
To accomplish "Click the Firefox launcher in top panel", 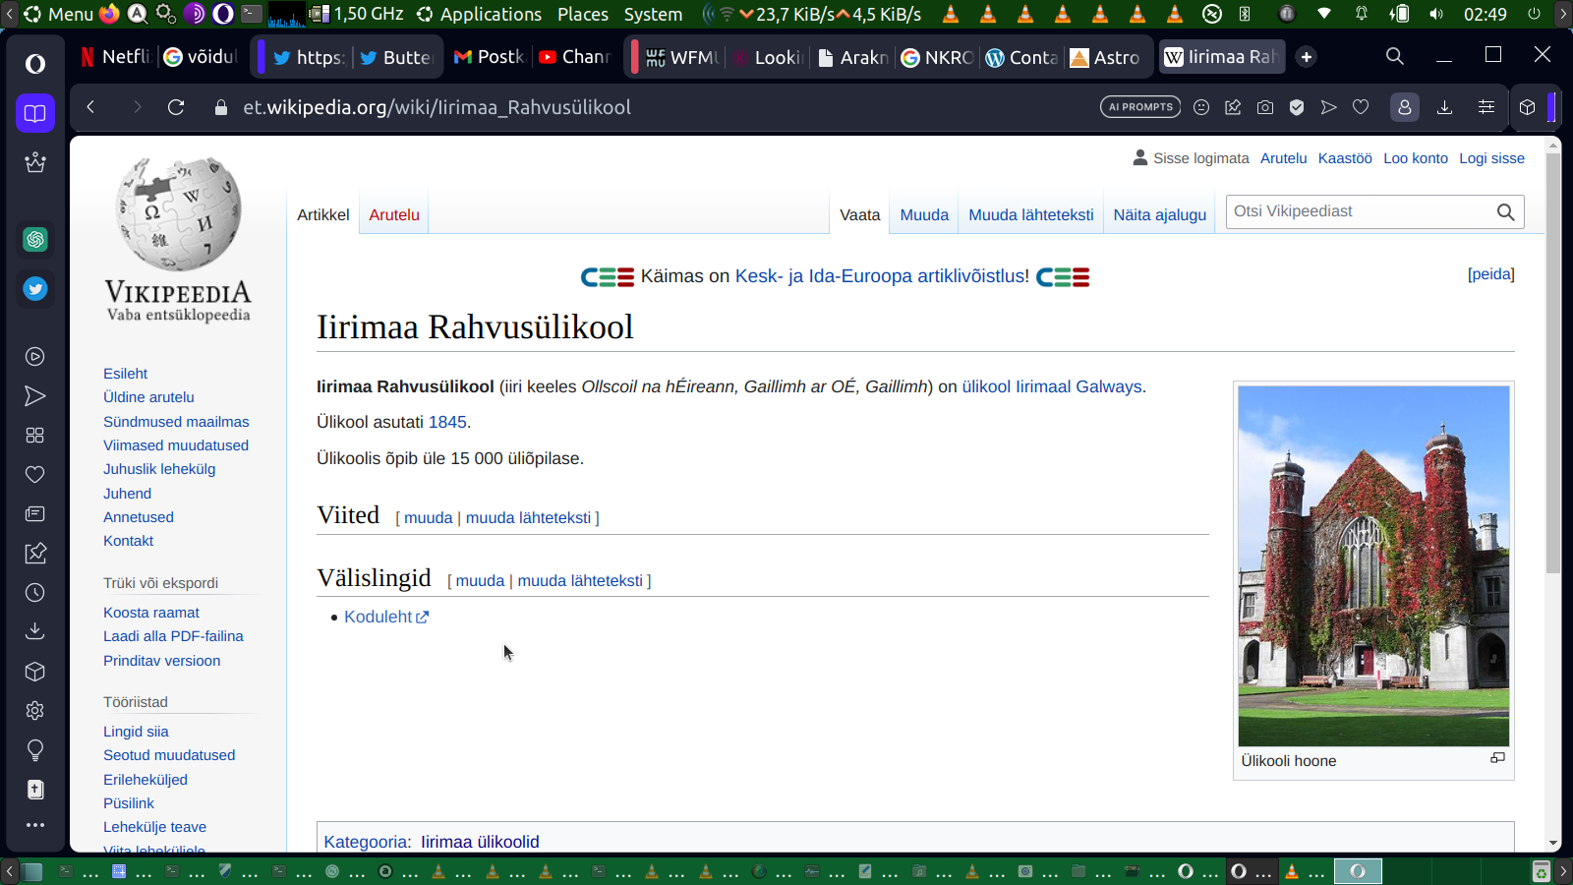I will pos(109,14).
